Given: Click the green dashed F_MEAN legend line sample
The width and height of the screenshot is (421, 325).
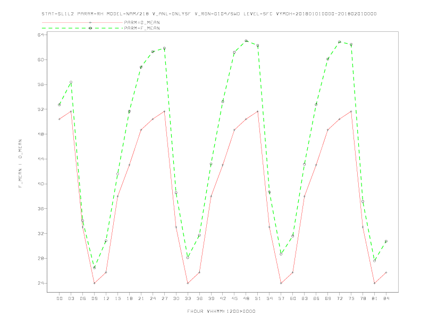Looking at the screenshot, I should 82,28.
